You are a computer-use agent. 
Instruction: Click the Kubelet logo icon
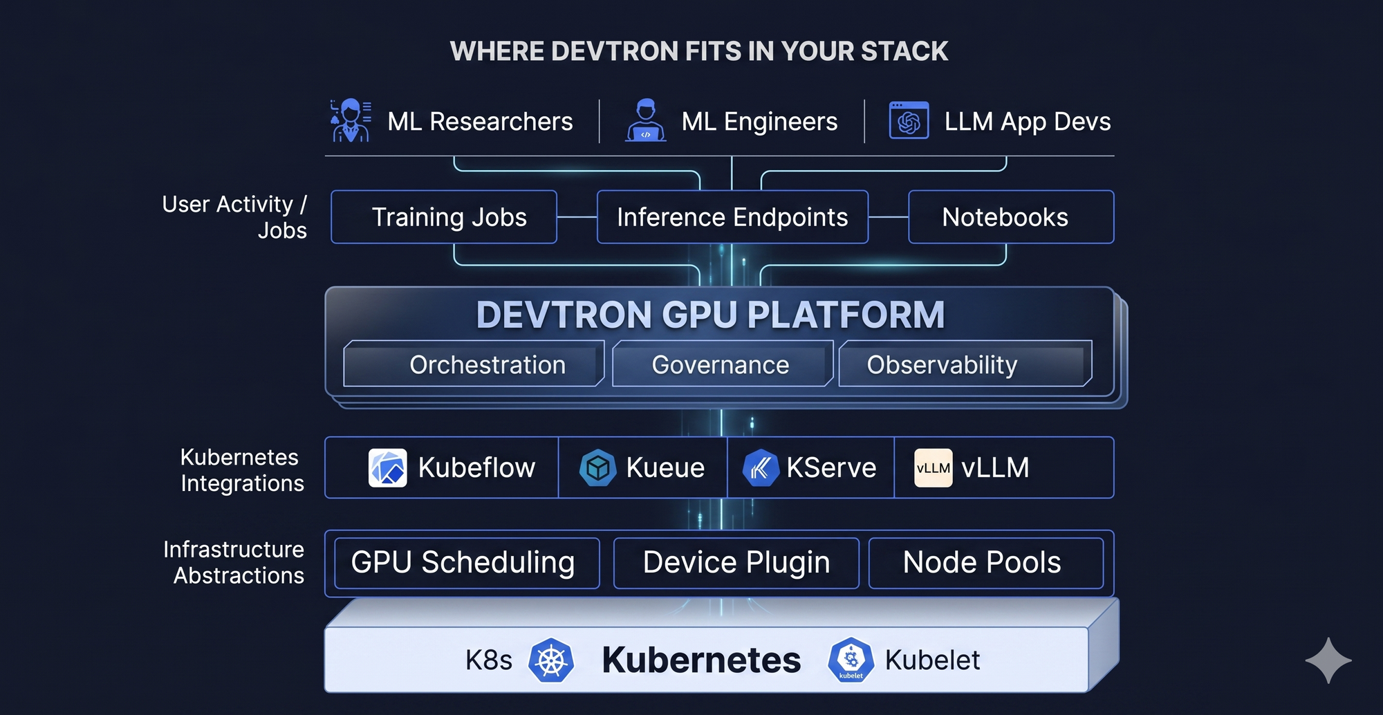click(851, 660)
